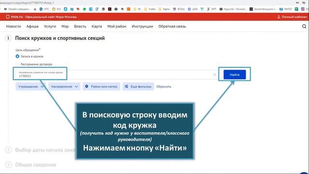Click the Найти search button

[x=235, y=74]
